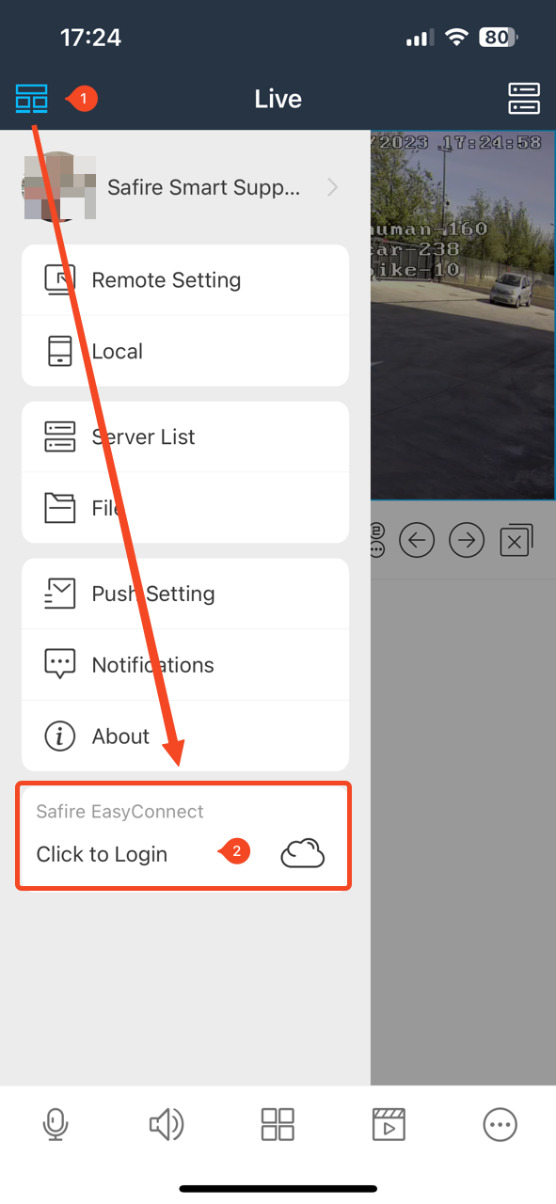Tap the side menu layout icon
Screen dimensions: 556x1204
(x=31, y=98)
